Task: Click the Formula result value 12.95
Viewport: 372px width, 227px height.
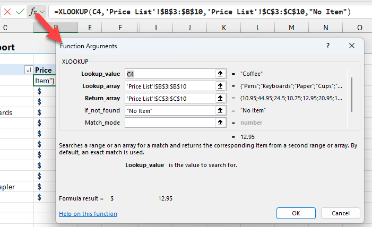Action: (165, 198)
